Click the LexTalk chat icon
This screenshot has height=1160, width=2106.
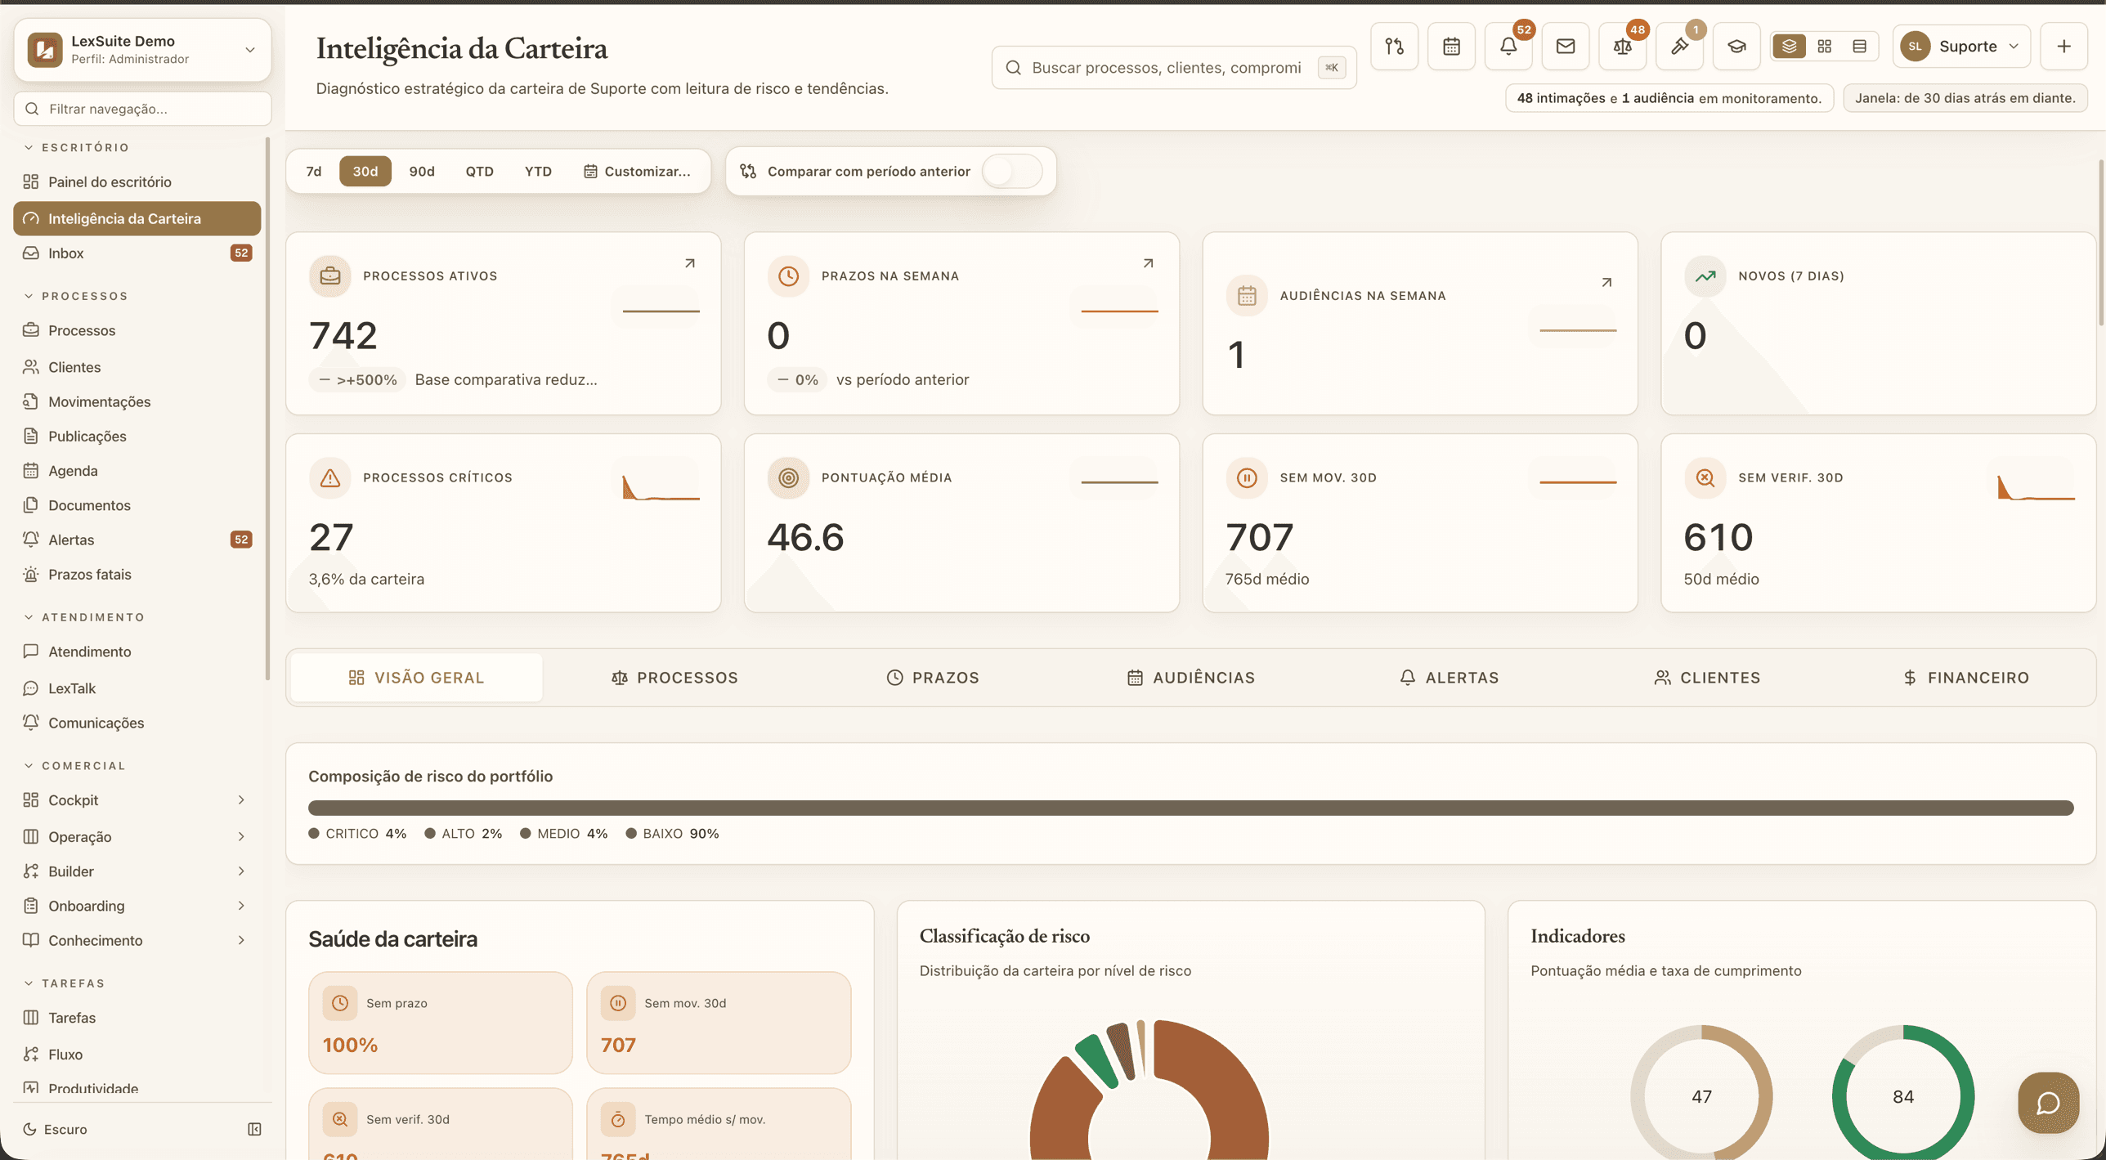31,688
